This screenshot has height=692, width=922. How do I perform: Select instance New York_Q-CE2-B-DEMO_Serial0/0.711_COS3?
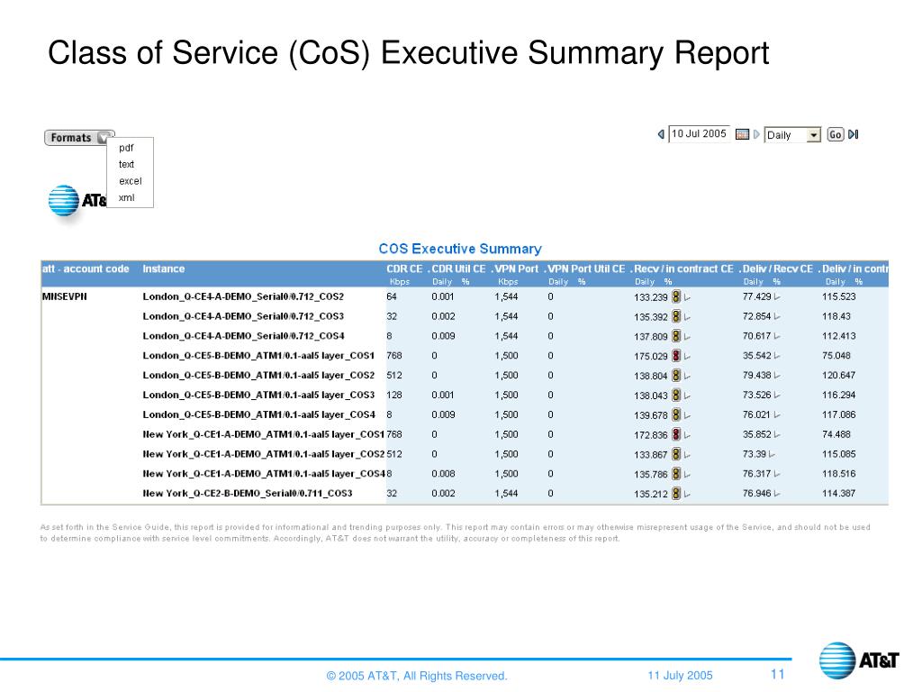[248, 493]
